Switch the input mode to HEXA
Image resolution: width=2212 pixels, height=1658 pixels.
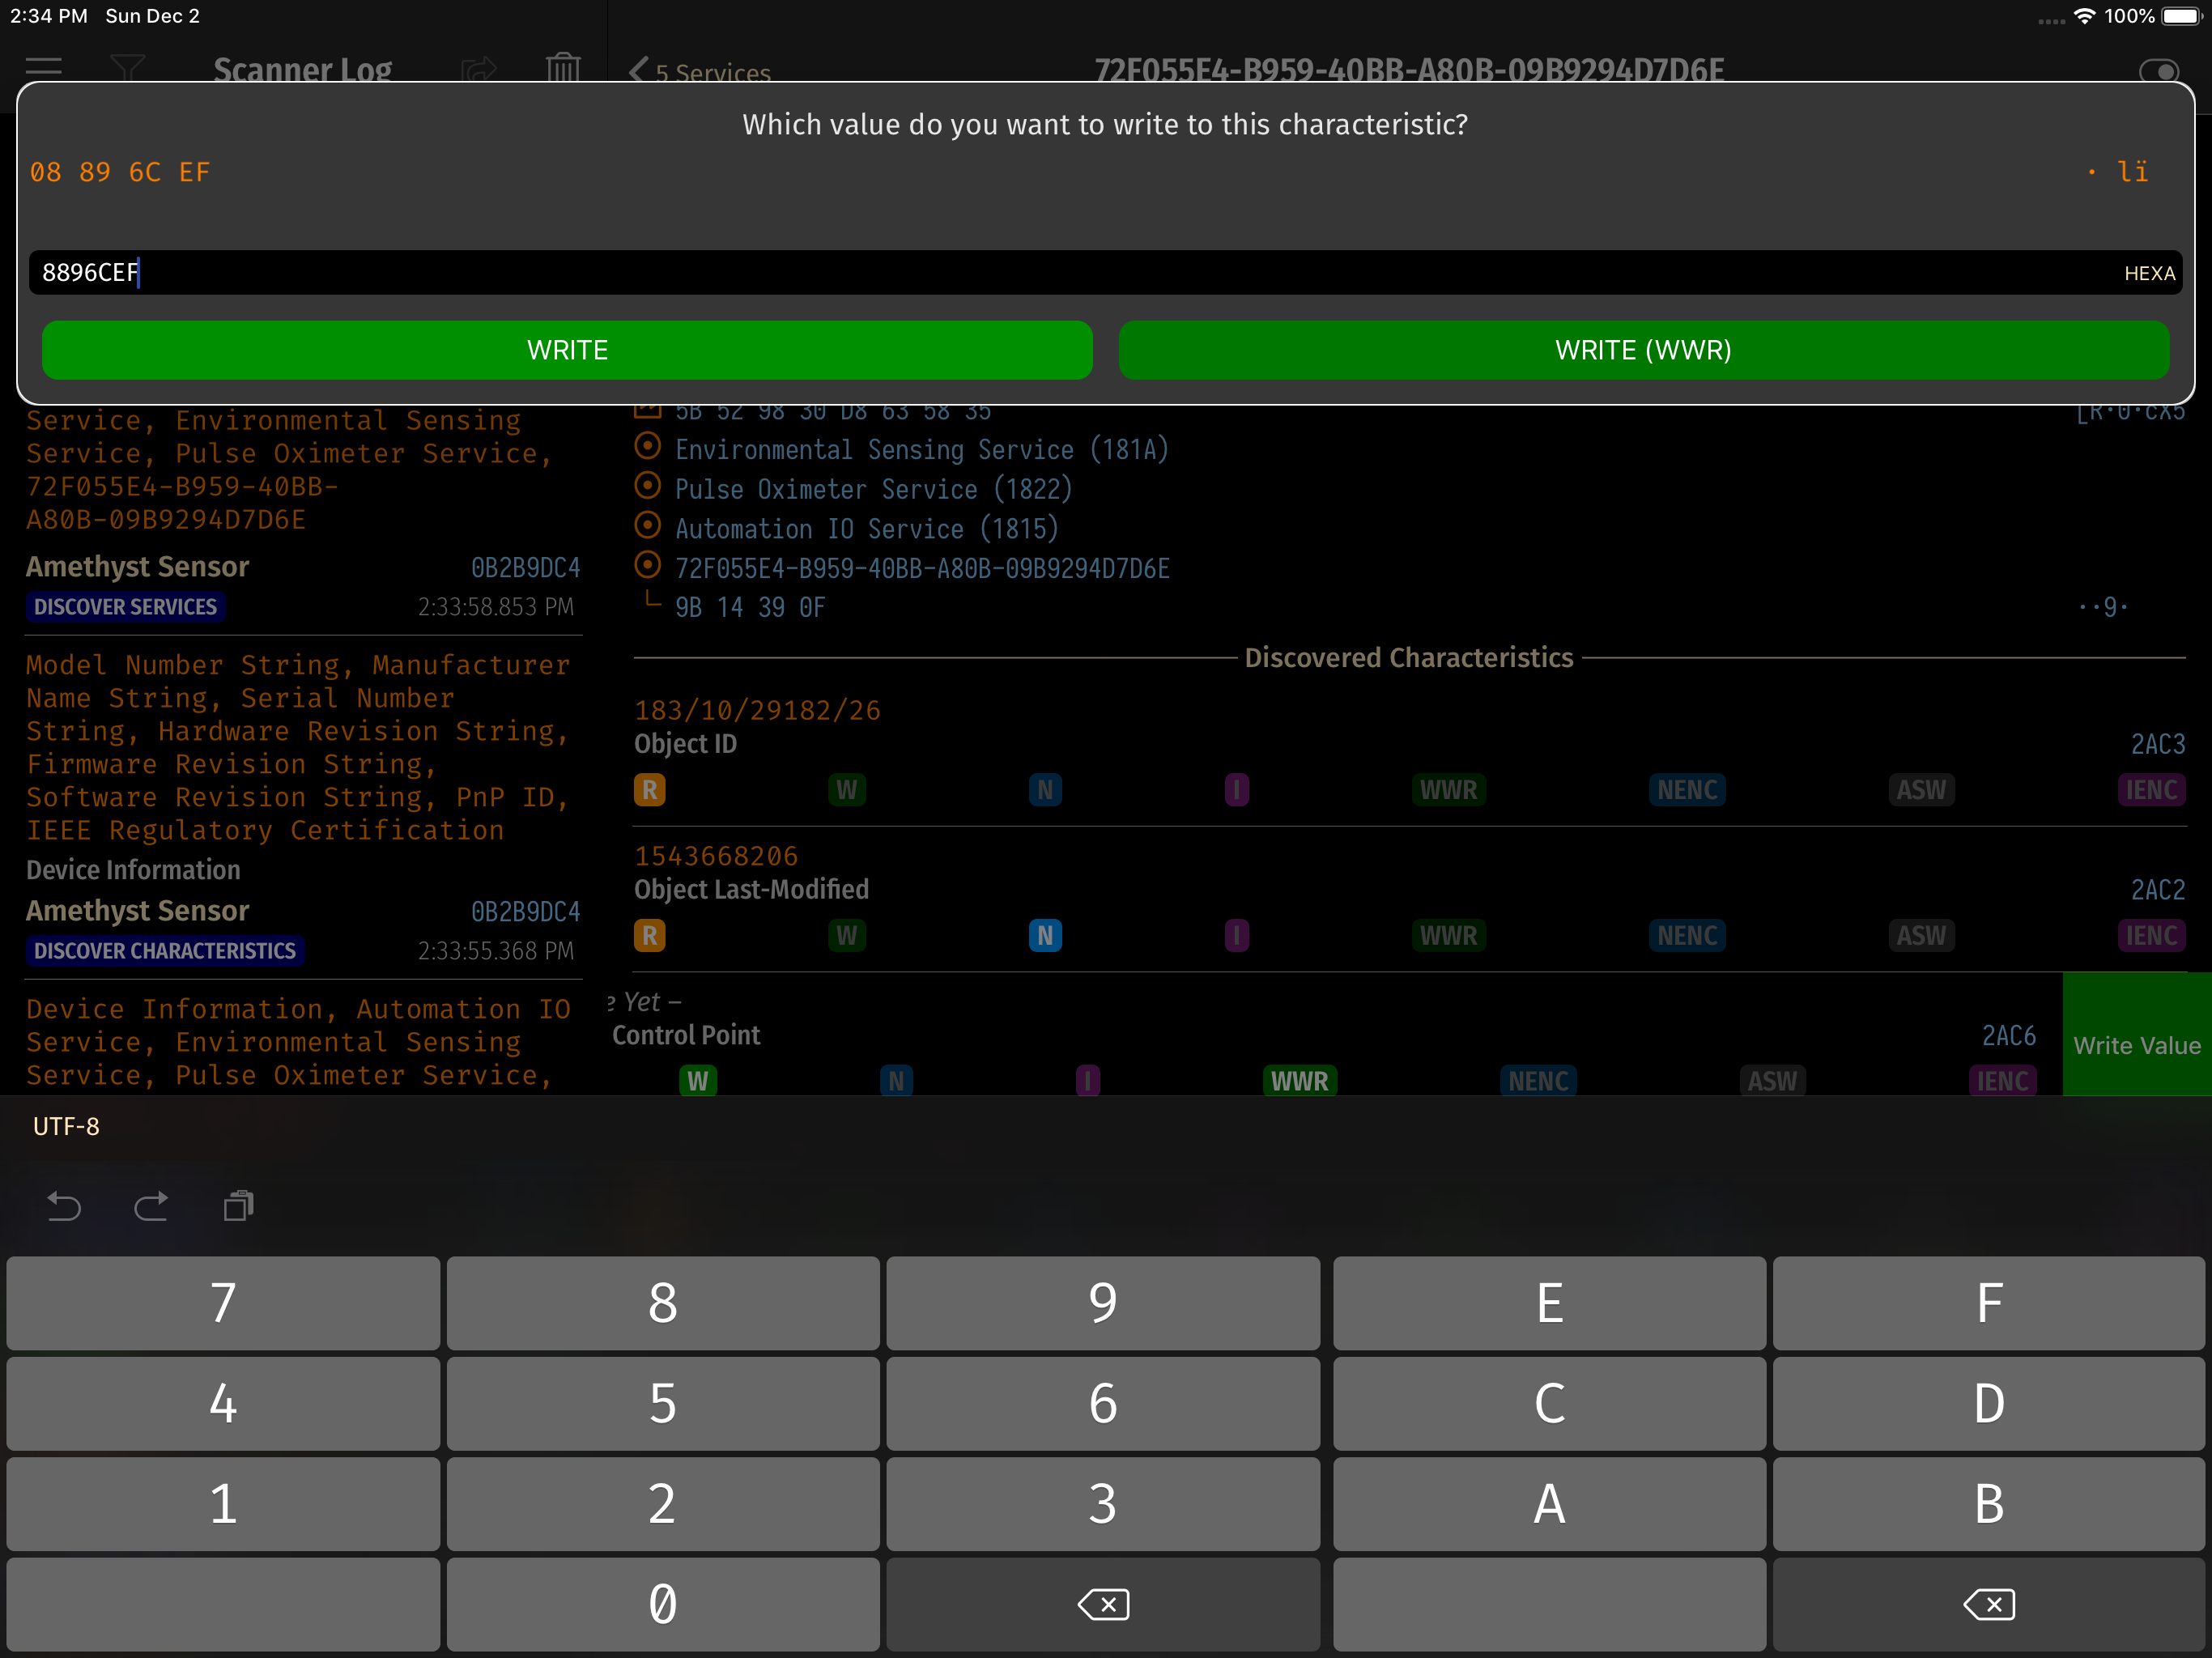tap(2150, 272)
